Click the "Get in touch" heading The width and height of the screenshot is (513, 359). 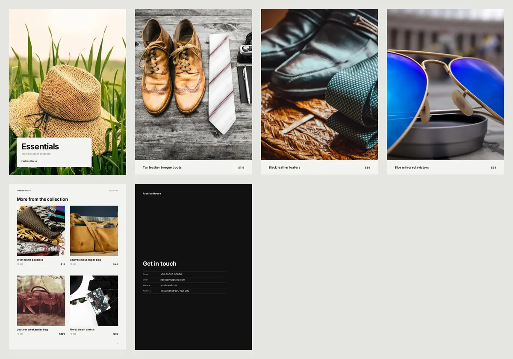(x=159, y=264)
